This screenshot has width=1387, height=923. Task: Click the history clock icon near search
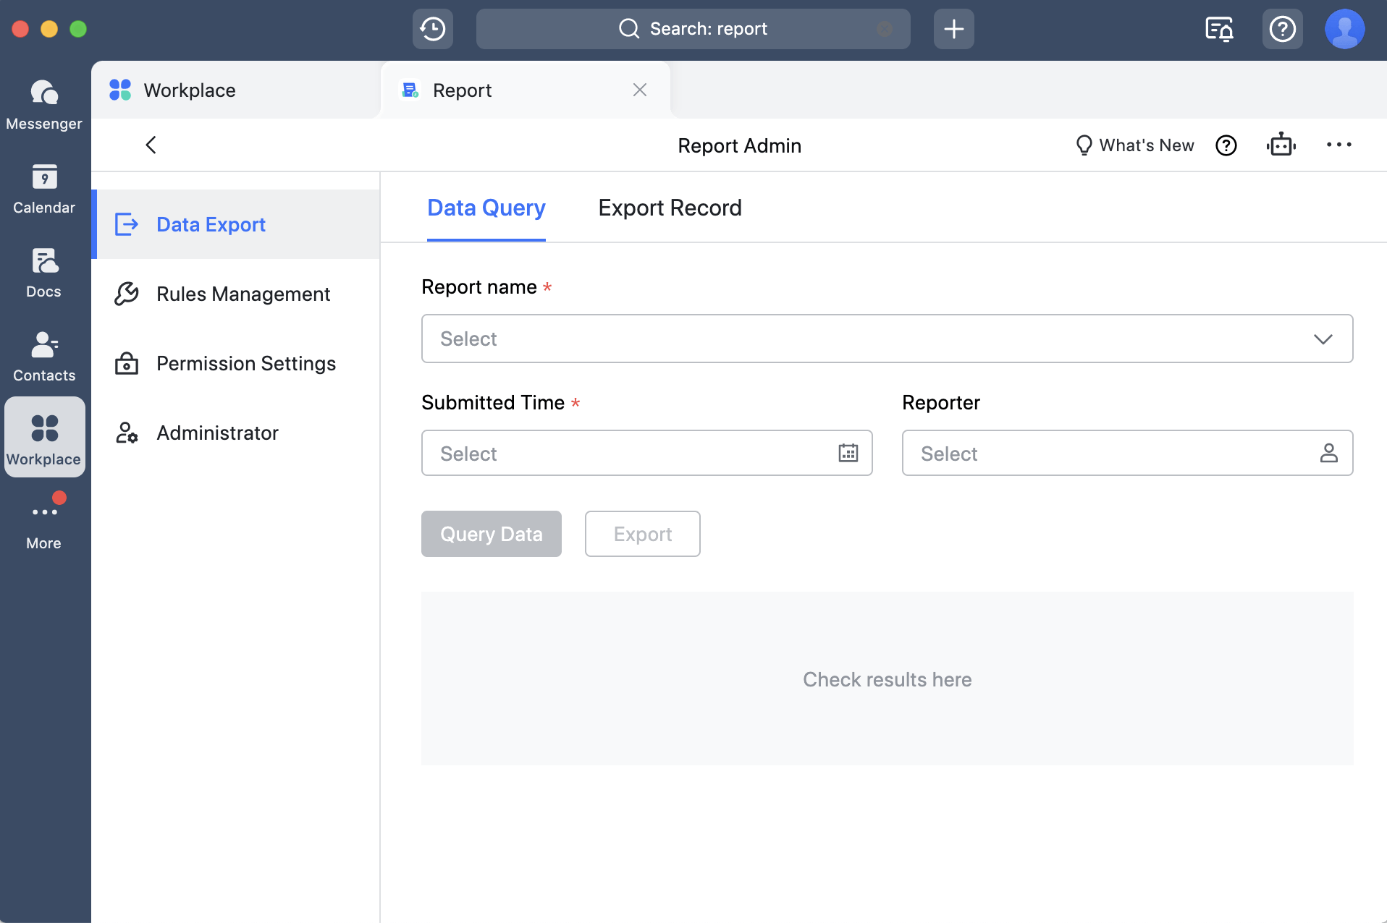pos(431,29)
